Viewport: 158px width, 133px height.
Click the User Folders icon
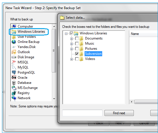click(x=14, y=37)
